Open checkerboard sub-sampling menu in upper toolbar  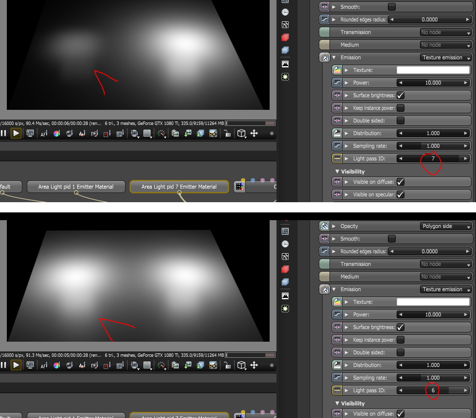tap(147, 133)
